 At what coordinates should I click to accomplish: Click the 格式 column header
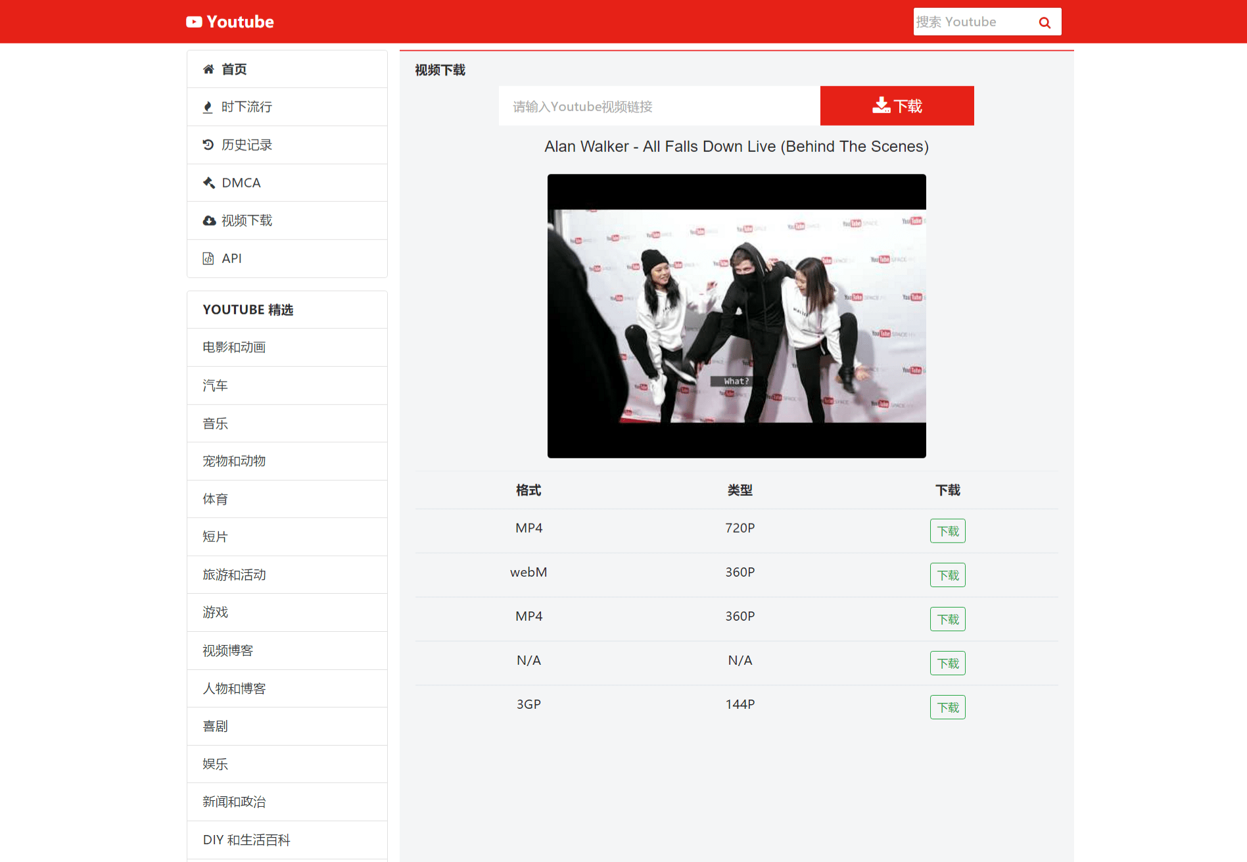(529, 491)
